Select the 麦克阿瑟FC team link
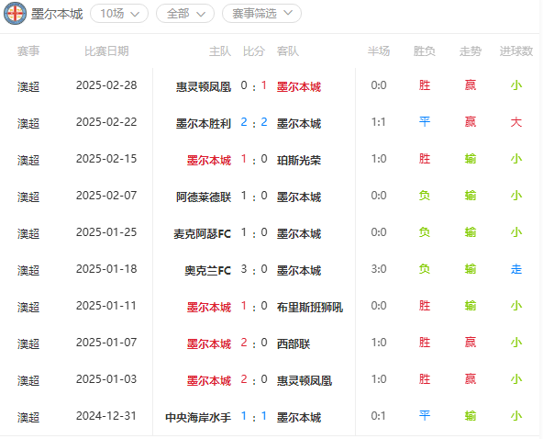The width and height of the screenshot is (543, 439). click(202, 233)
